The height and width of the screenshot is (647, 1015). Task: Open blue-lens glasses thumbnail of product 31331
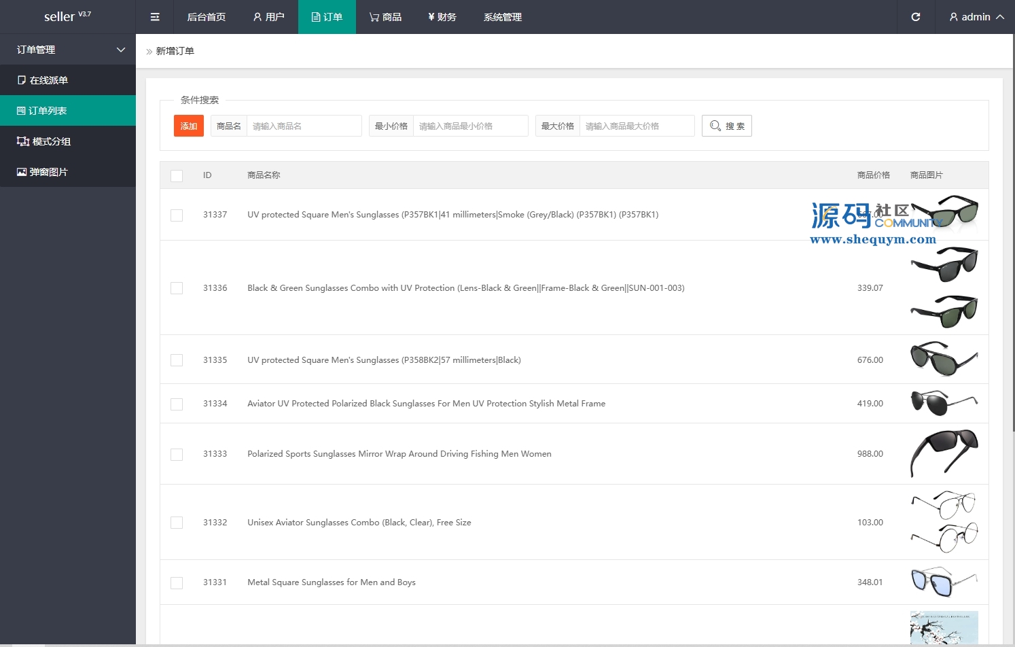pyautogui.click(x=944, y=582)
